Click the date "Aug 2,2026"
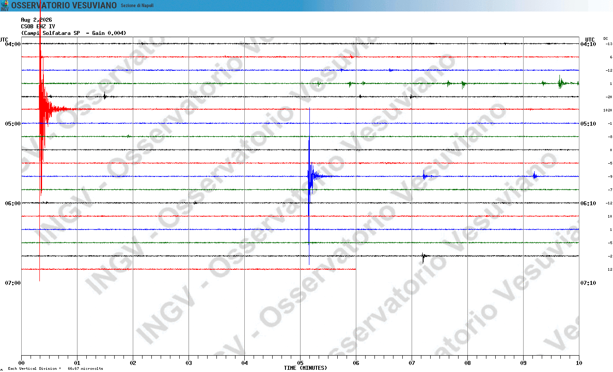This screenshot has width=613, height=372. pyautogui.click(x=36, y=20)
